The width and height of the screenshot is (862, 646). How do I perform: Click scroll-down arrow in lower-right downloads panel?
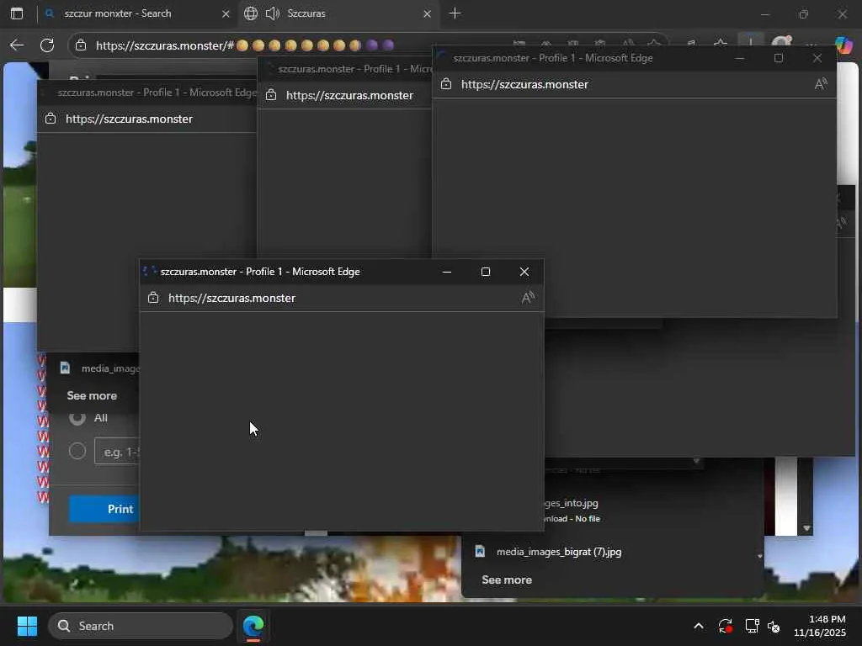(760, 557)
